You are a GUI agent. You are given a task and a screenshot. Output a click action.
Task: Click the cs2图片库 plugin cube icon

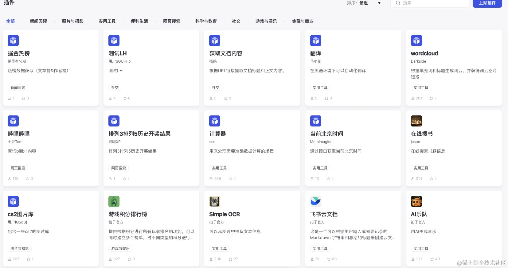[x=13, y=201]
